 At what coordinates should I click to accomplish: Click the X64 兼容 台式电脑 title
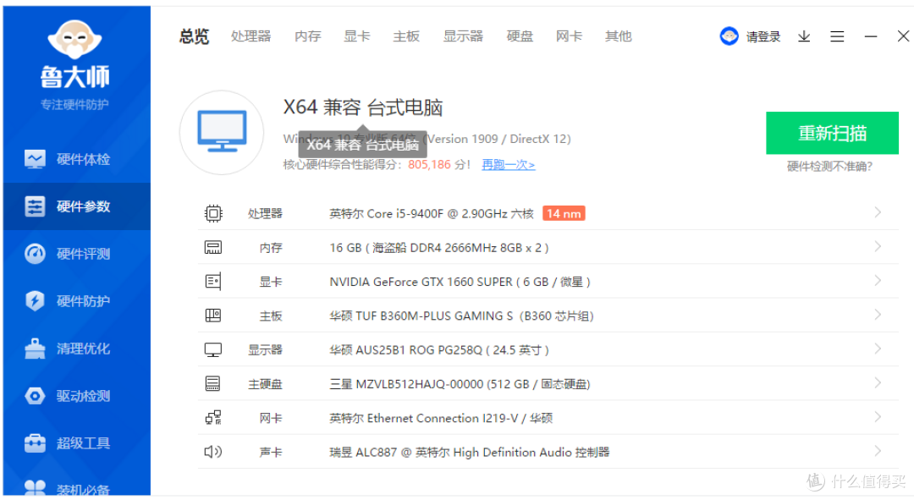(362, 107)
